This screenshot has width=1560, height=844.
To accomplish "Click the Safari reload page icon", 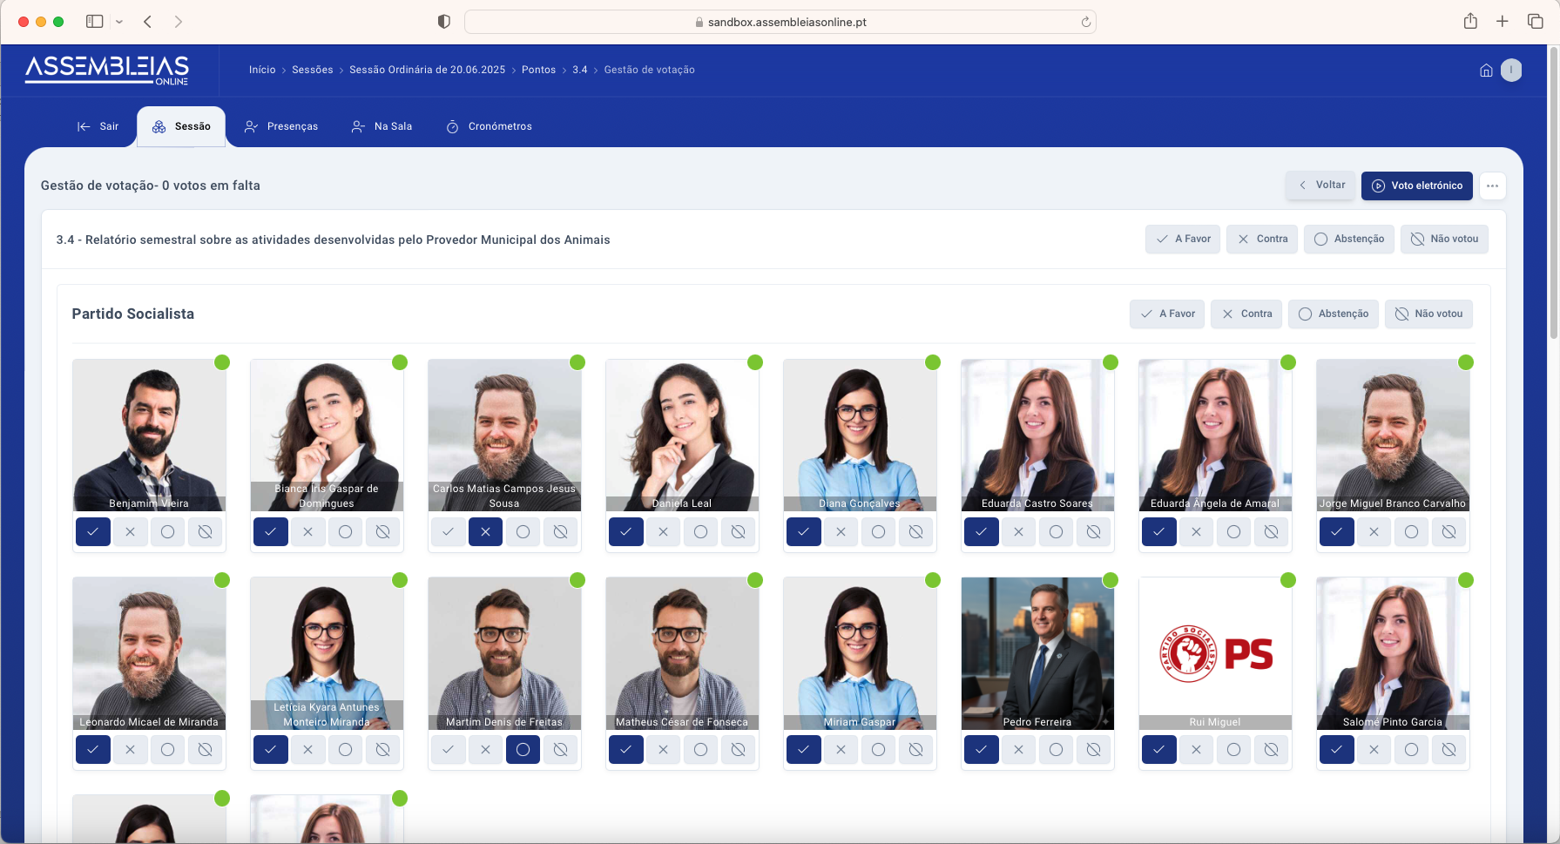I will click(1085, 22).
